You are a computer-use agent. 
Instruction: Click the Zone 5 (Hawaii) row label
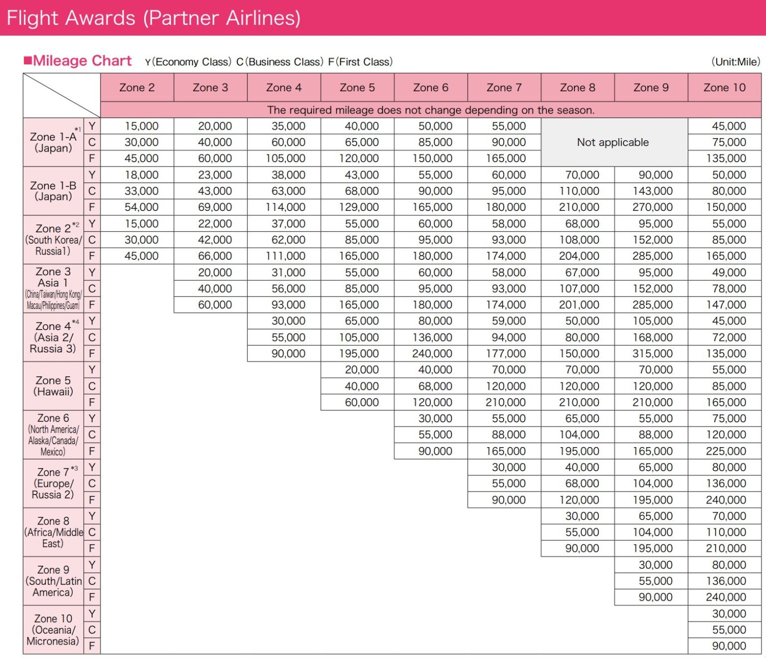pyautogui.click(x=53, y=386)
